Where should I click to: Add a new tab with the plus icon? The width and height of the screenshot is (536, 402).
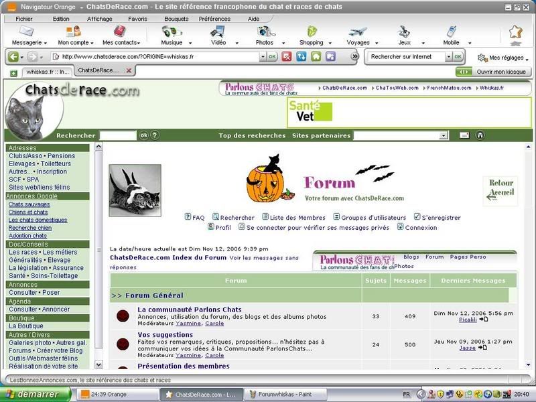click(x=13, y=73)
